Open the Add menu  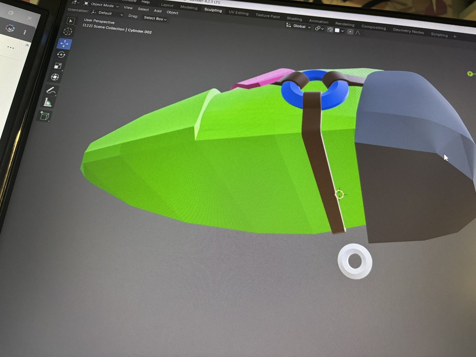tap(157, 11)
